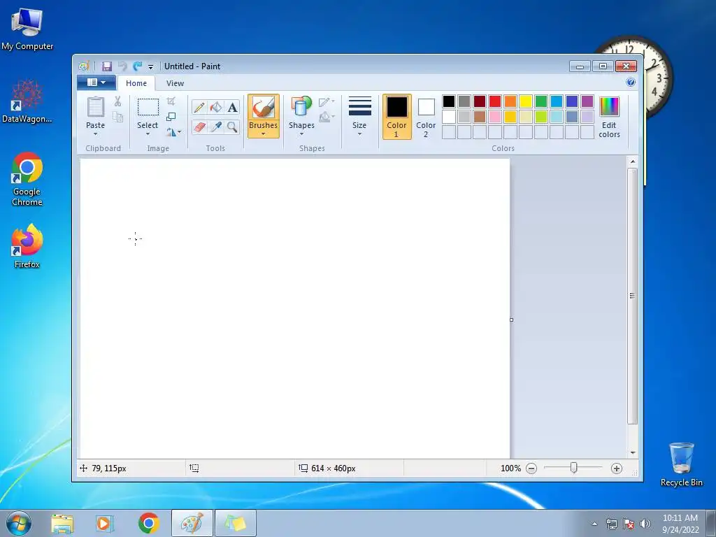The width and height of the screenshot is (716, 537).
Task: Open File Explorer from taskbar
Action: [x=62, y=524]
